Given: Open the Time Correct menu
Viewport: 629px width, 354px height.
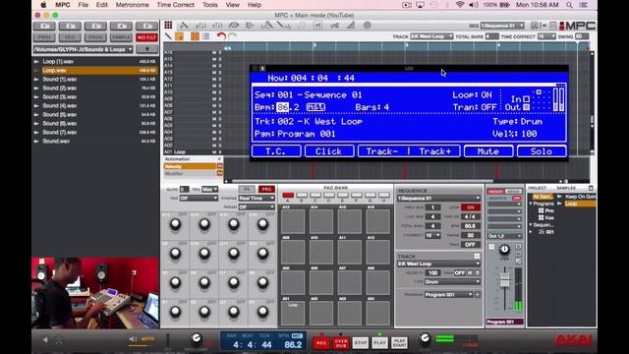Looking at the screenshot, I should pos(175,5).
